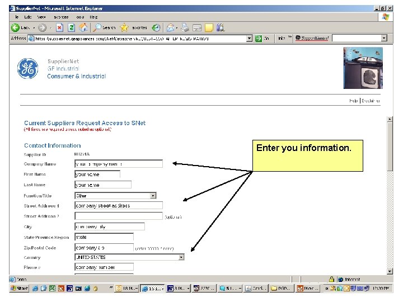The image size is (403, 302).
Task: Click the State/Province/Region input field
Action: point(104,237)
